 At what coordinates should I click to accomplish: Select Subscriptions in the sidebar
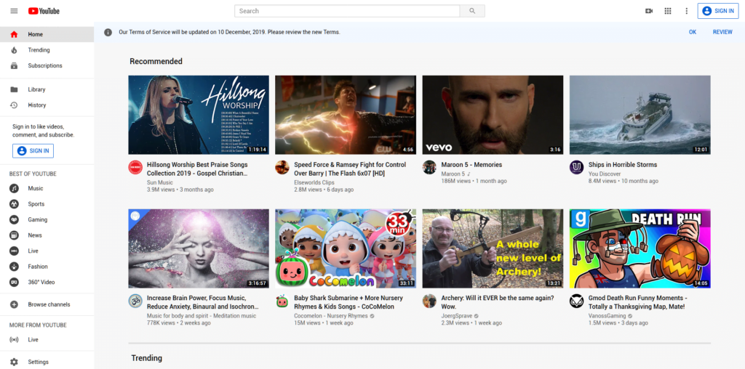click(x=47, y=65)
